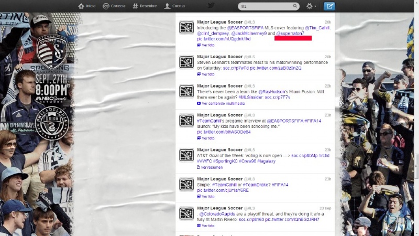Open the @clint_dempsey mention
The width and height of the screenshot is (419, 236).
point(213,34)
